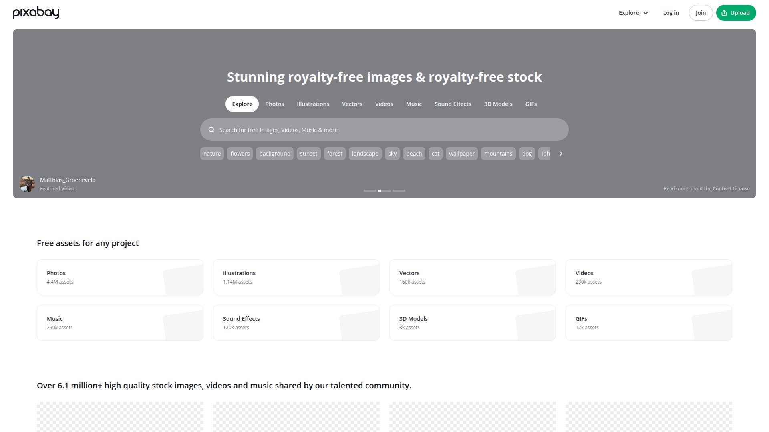Open the Music 250k assets card
The image size is (769, 432).
[120, 323]
